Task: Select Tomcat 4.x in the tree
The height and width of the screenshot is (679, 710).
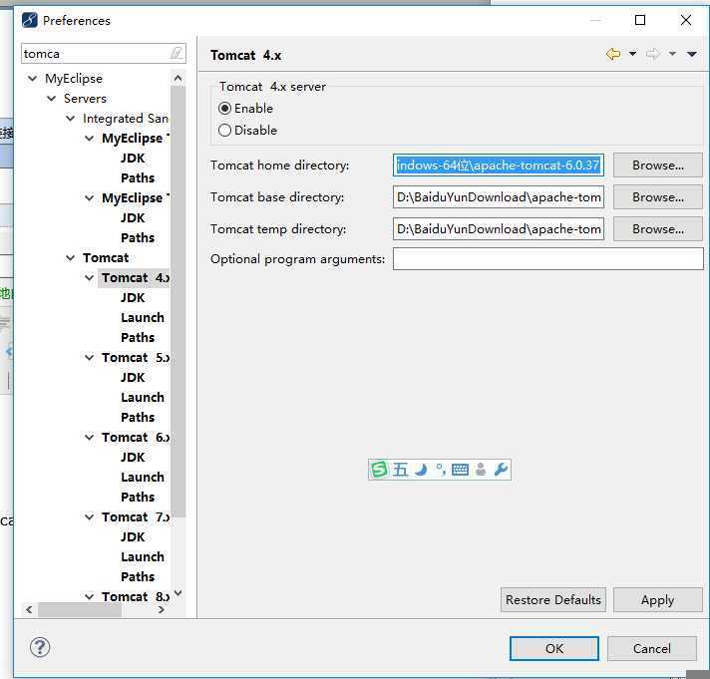Action: click(135, 278)
